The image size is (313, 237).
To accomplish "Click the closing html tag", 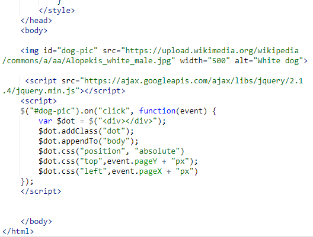I will tap(18, 232).
